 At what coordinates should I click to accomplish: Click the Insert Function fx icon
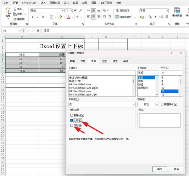[38, 31]
